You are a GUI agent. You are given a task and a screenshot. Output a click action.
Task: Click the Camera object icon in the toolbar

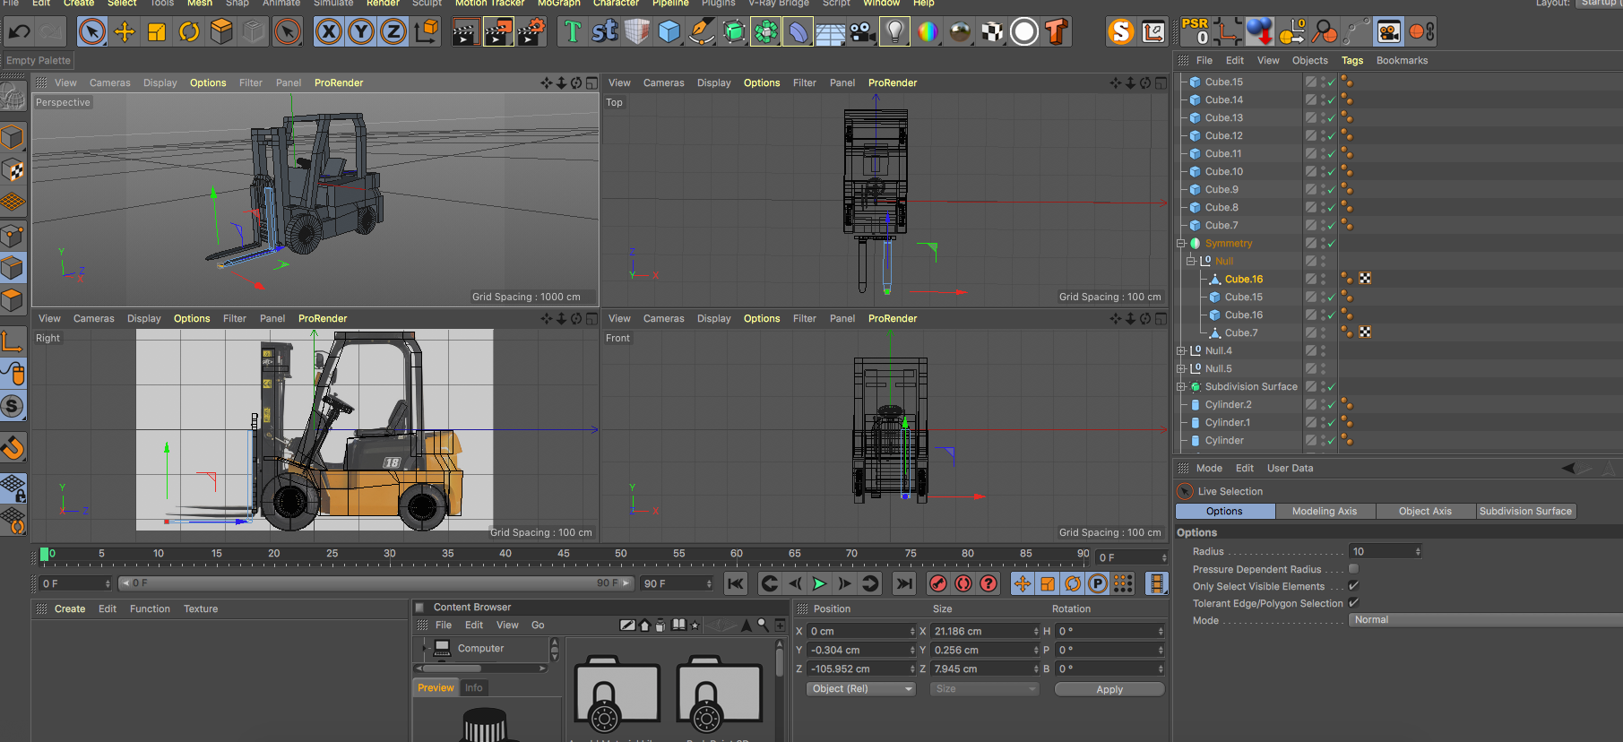pyautogui.click(x=862, y=32)
